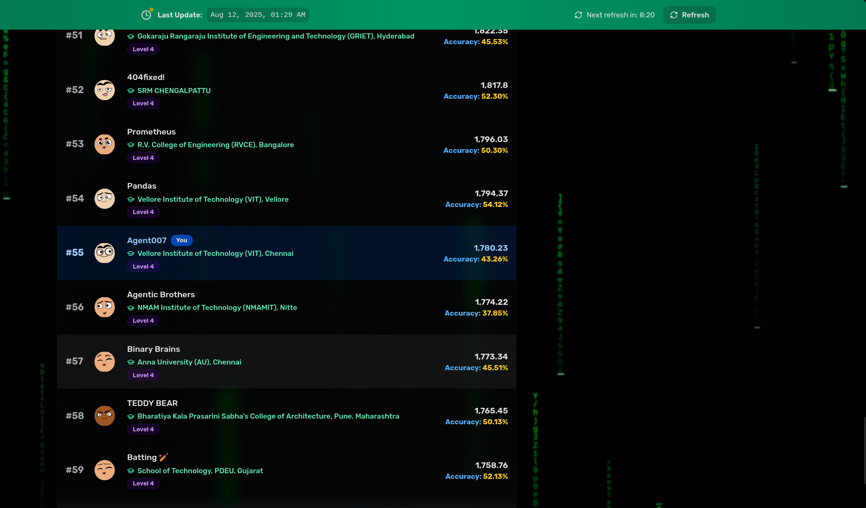
Task: Click the Batting team cricket bat emoji
Action: coord(163,457)
